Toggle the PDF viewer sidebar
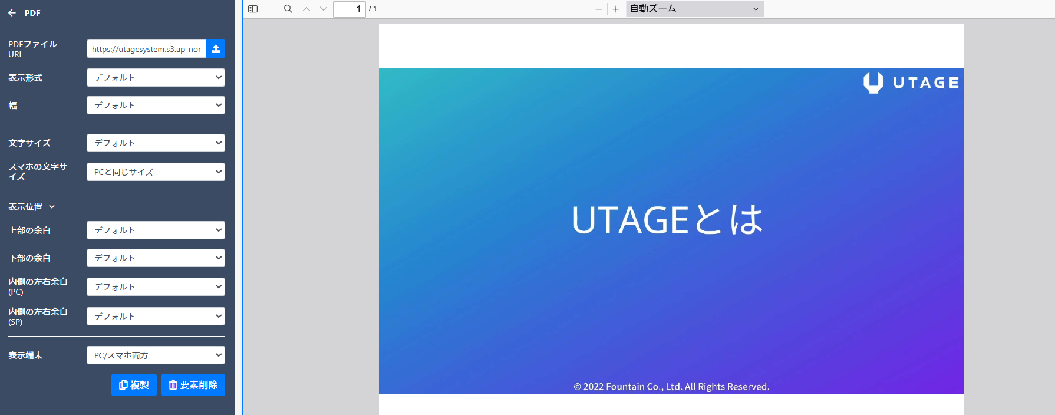Viewport: 1055px width, 415px height. (253, 9)
